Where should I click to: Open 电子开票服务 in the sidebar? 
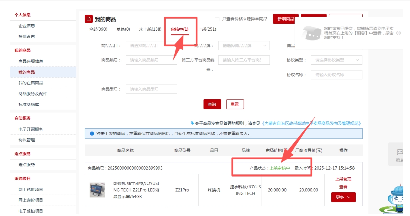pyautogui.click(x=31, y=129)
